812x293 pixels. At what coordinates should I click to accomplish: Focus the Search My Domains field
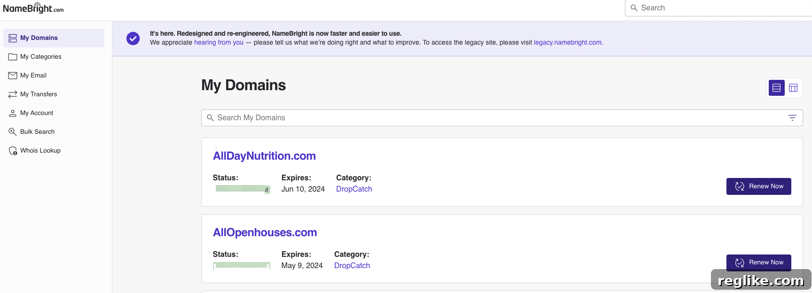point(502,118)
